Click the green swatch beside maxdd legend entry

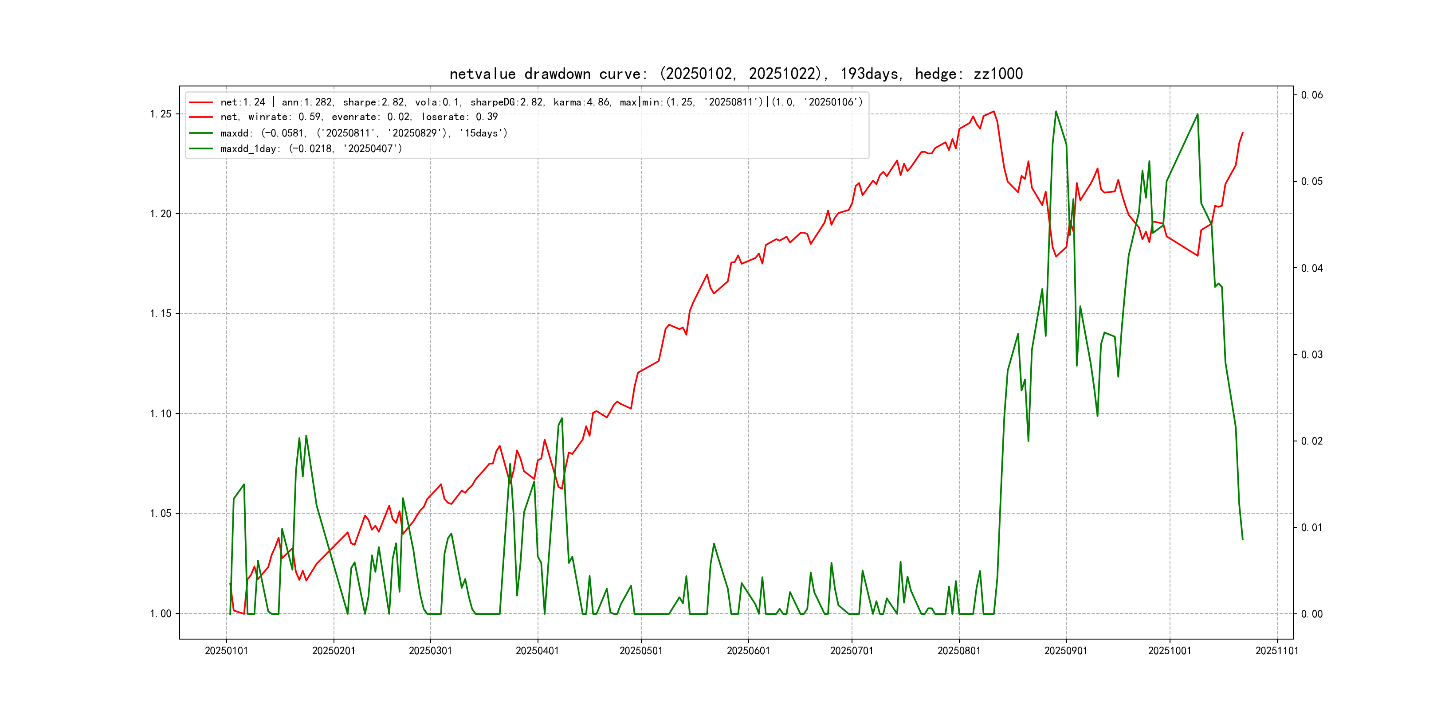201,133
